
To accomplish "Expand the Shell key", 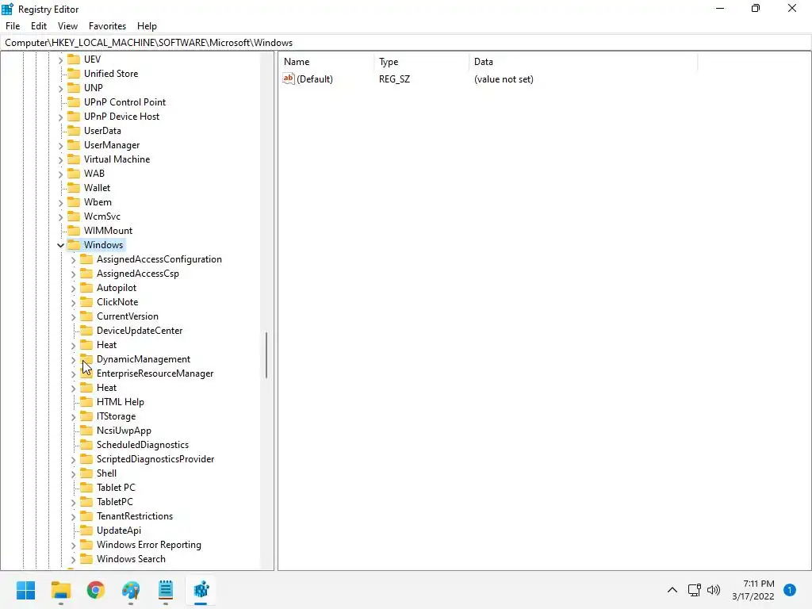I will 73,473.
